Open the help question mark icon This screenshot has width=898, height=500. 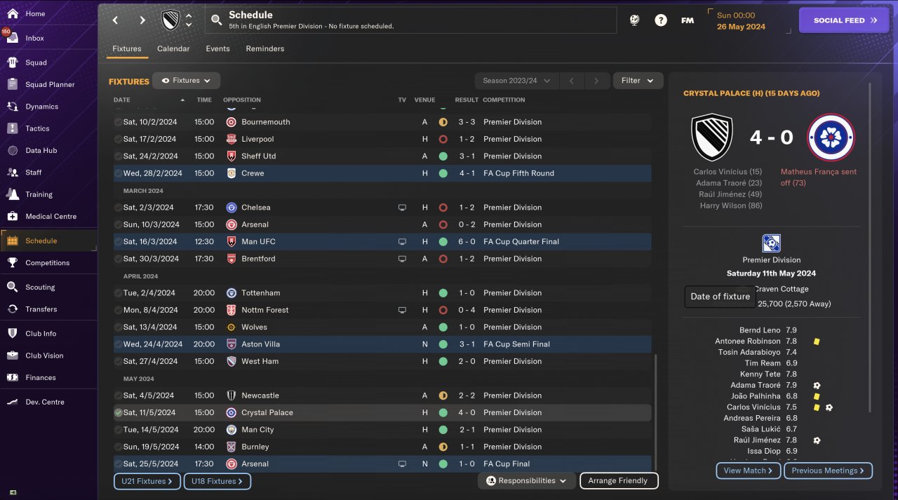click(x=661, y=20)
